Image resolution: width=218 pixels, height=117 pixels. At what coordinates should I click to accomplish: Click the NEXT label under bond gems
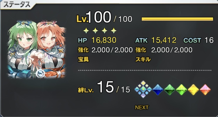tap(142, 107)
